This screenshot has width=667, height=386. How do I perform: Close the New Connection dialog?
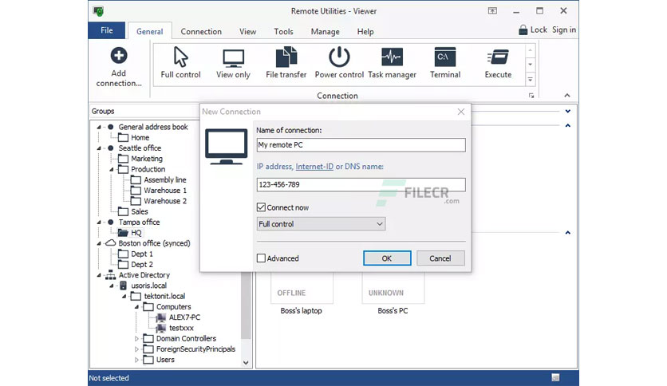coord(461,112)
